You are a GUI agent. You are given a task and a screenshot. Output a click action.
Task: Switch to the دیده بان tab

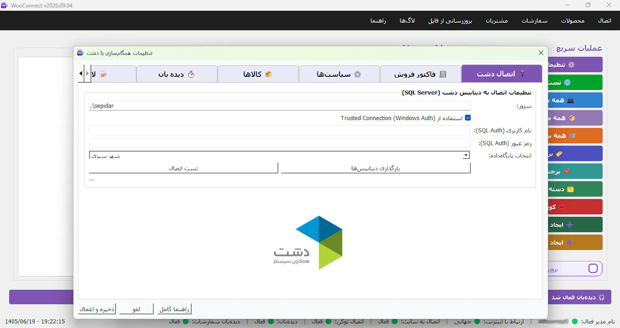coord(177,74)
